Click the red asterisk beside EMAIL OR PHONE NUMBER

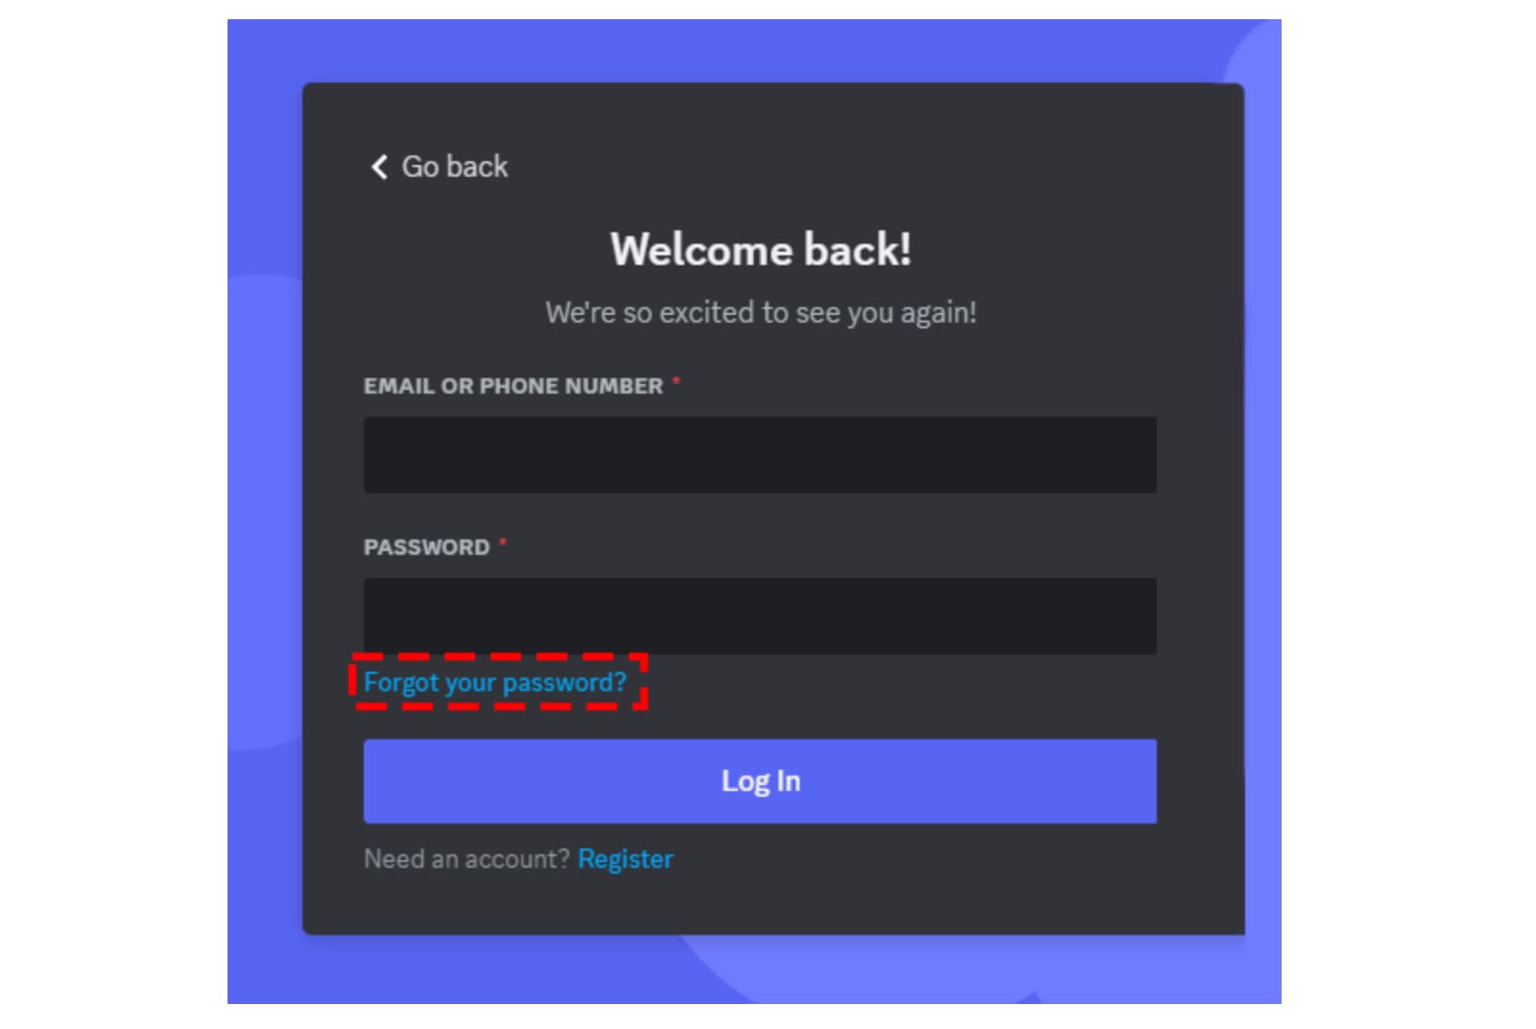(677, 382)
